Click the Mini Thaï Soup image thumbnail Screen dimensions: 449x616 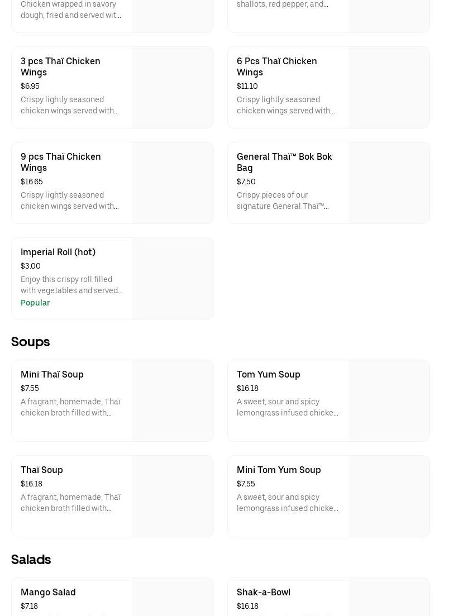(x=173, y=400)
